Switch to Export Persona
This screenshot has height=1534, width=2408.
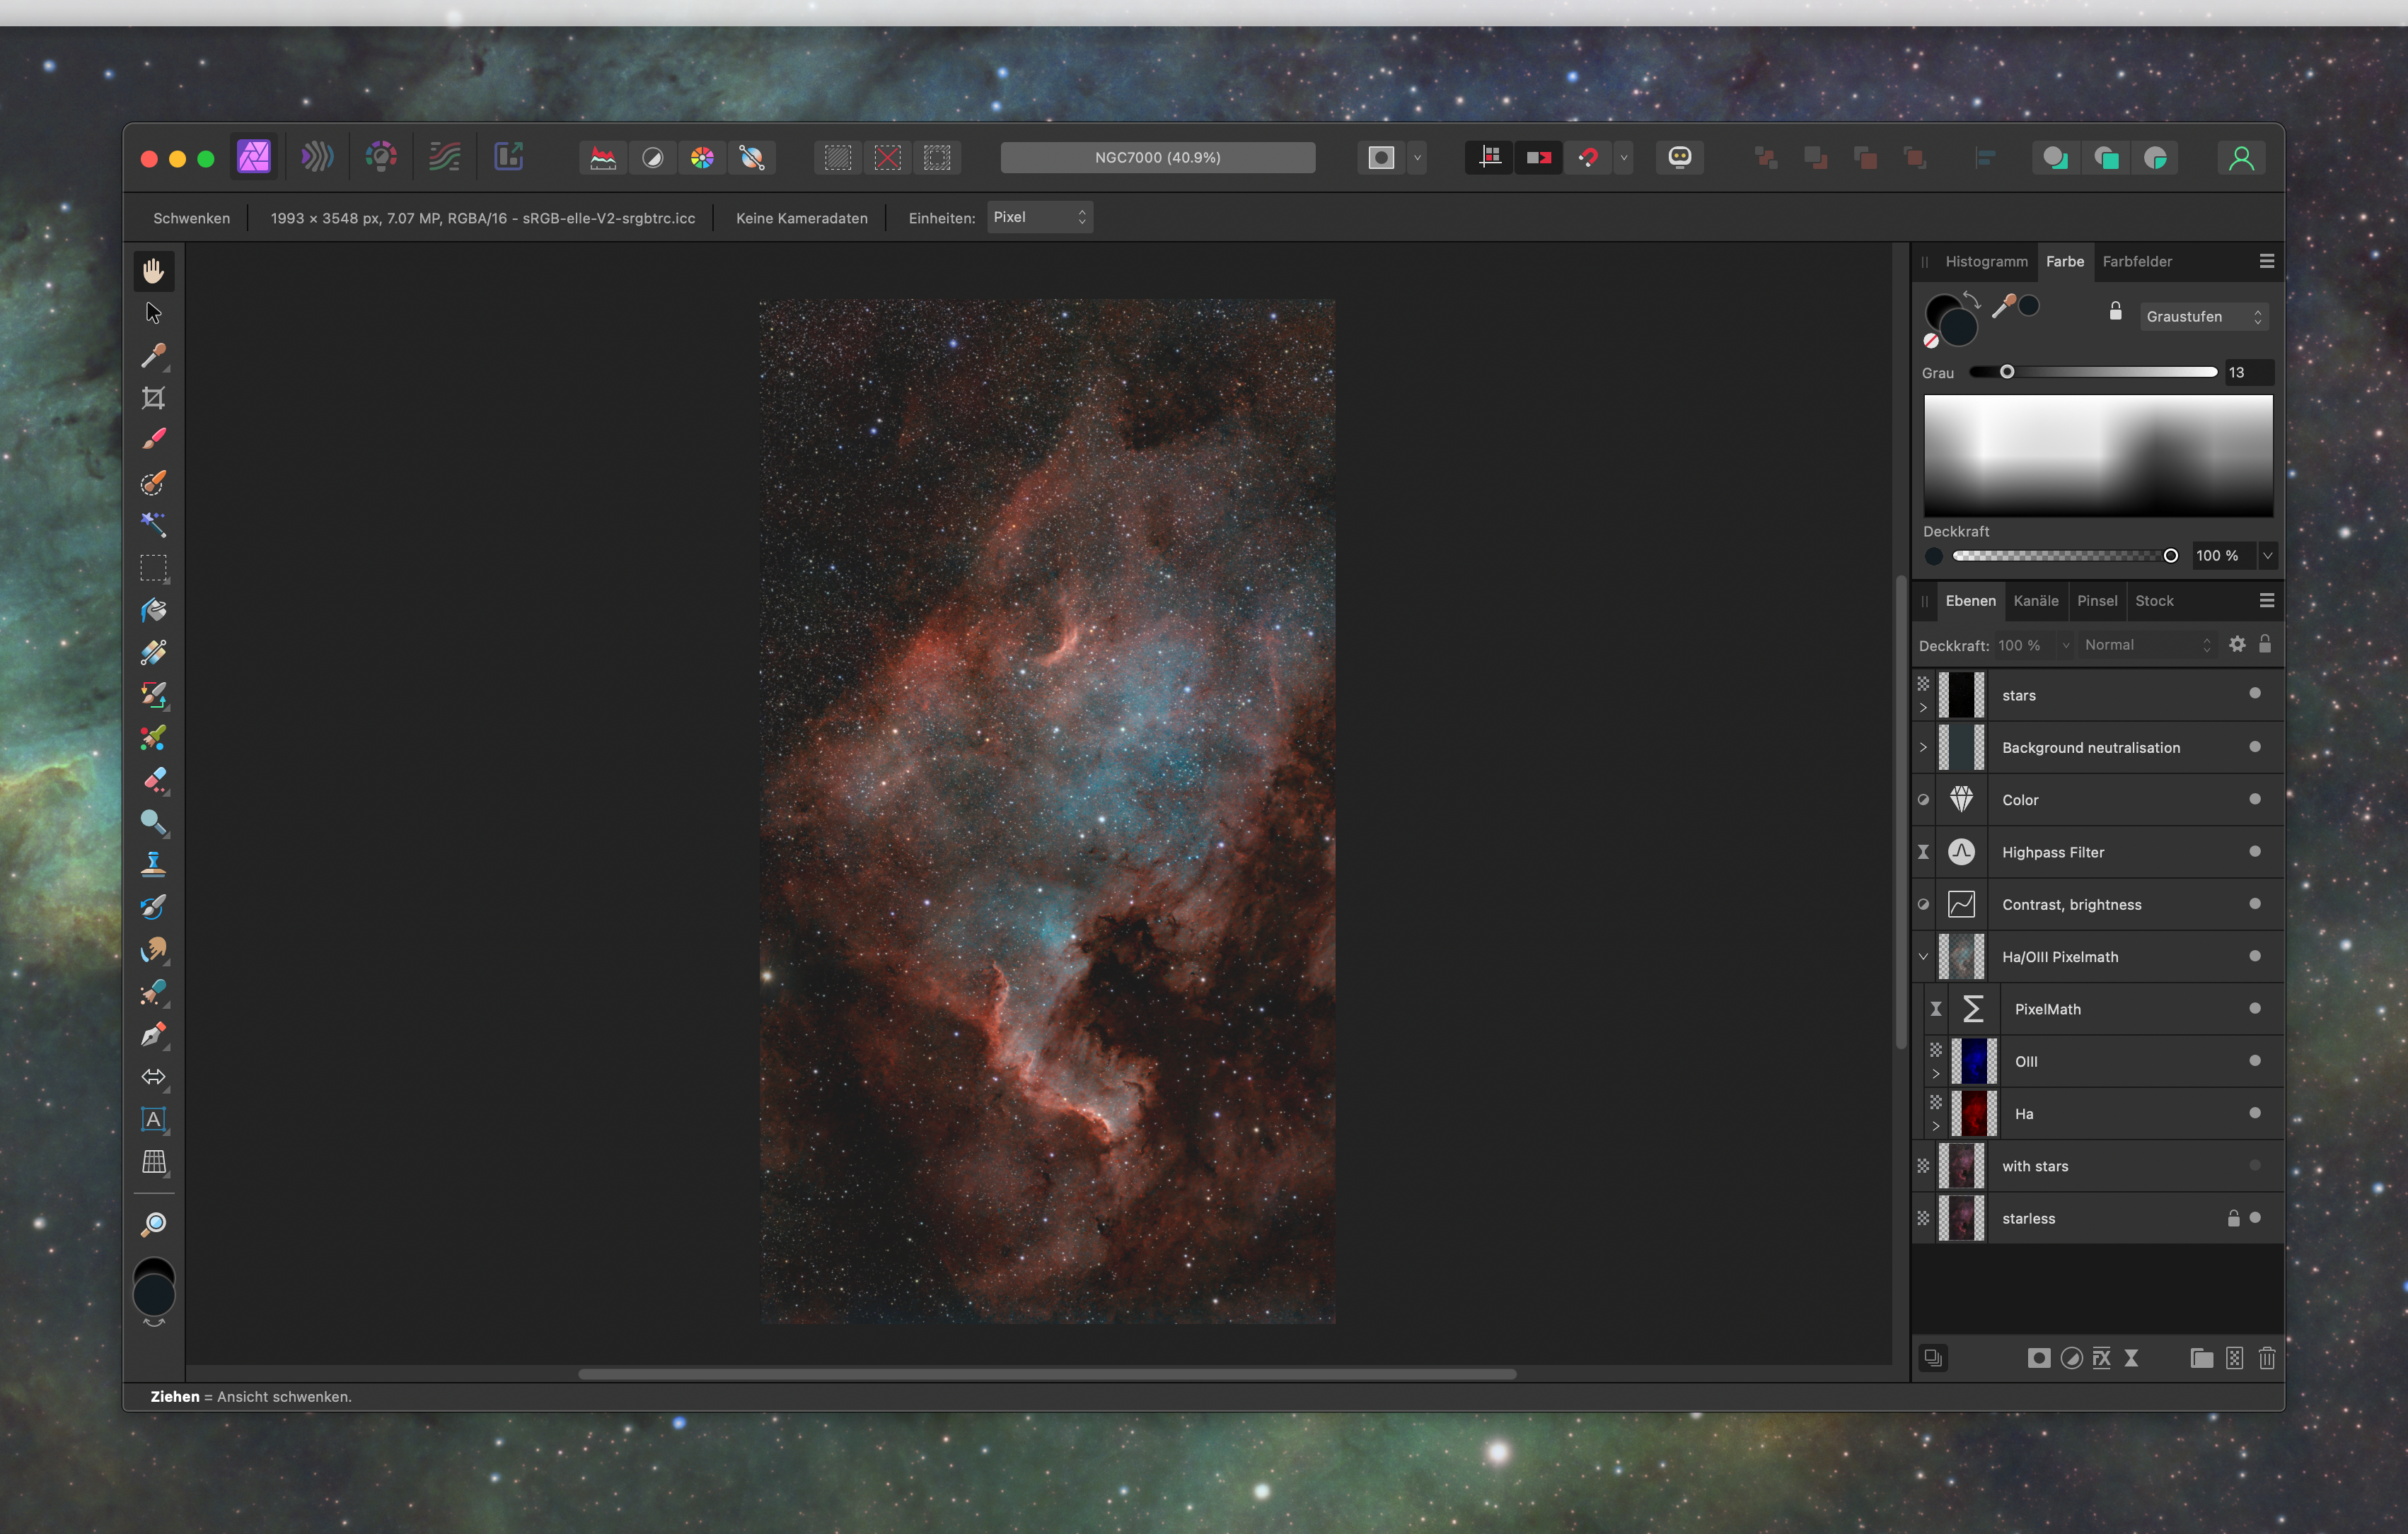point(509,157)
